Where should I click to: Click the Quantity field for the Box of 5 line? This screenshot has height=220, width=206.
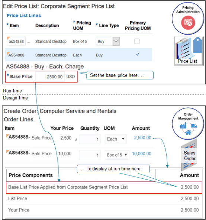(x=90, y=155)
